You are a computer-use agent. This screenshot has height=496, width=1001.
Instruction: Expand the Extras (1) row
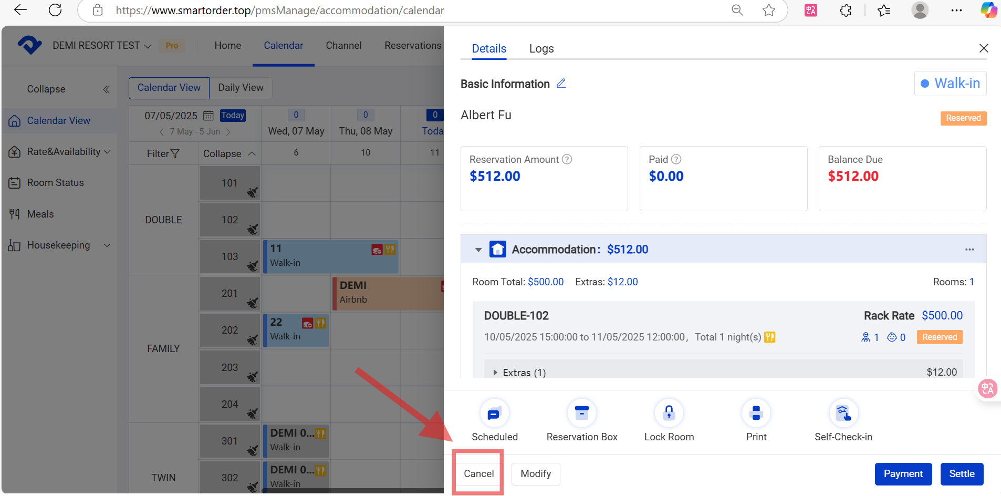[x=495, y=373]
